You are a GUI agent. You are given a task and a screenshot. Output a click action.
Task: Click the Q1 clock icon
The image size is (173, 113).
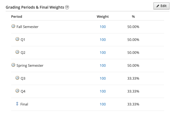(17, 39)
